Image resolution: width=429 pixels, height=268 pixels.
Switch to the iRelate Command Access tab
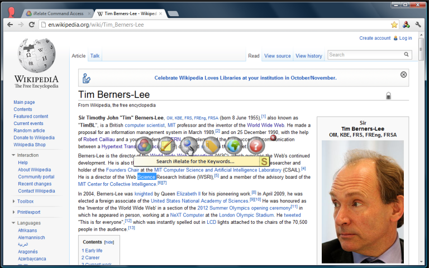click(58, 13)
